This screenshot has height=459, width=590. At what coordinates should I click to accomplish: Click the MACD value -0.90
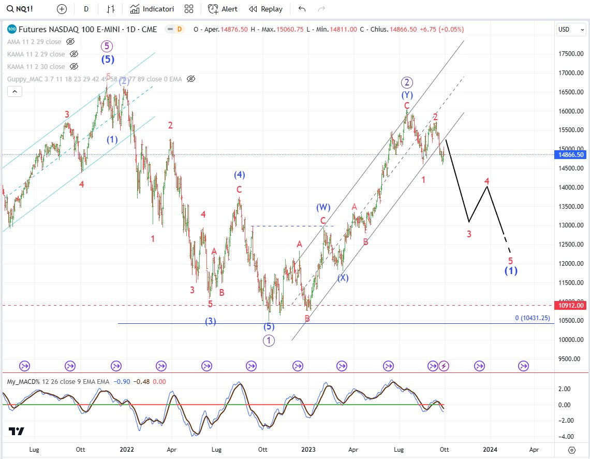(122, 381)
